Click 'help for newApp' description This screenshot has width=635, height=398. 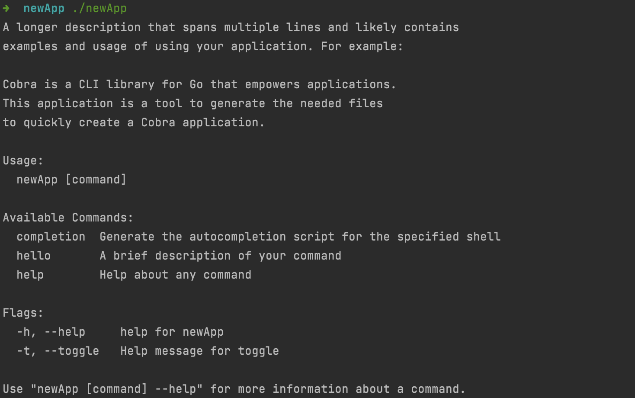pyautogui.click(x=172, y=332)
